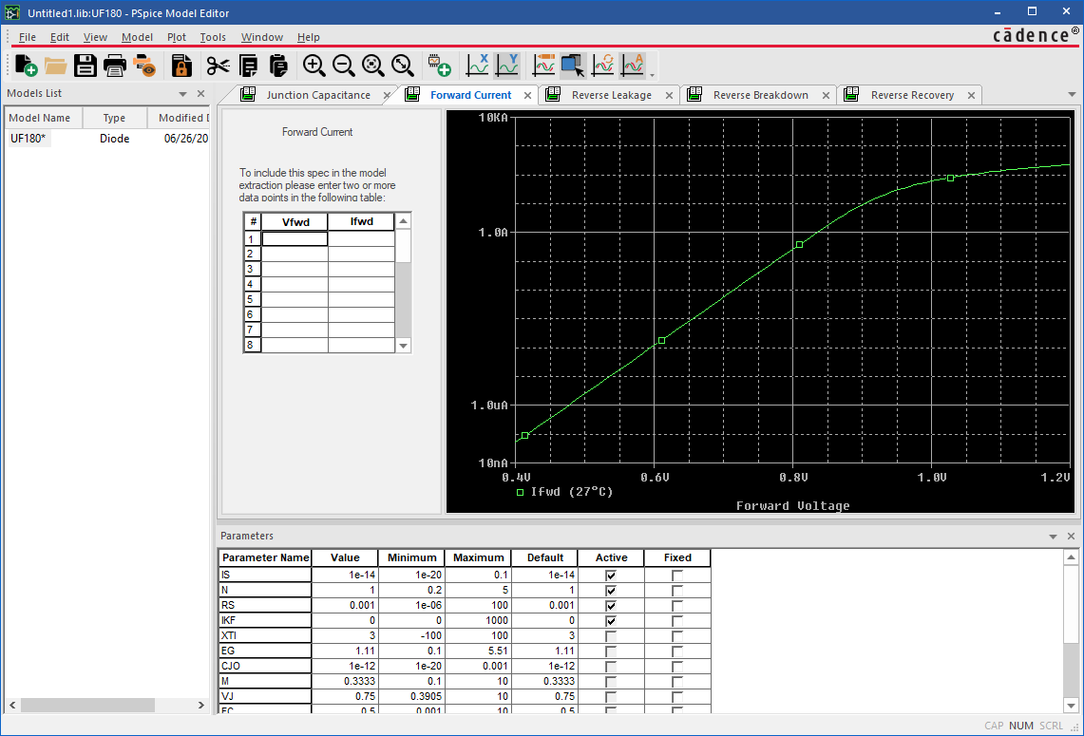Click Models List horizontal scrollbar thumb
This screenshot has height=736, width=1084.
pyautogui.click(x=87, y=705)
